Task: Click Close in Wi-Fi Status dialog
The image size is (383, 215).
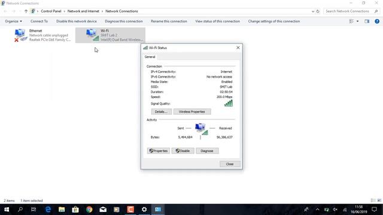Action: click(230, 164)
